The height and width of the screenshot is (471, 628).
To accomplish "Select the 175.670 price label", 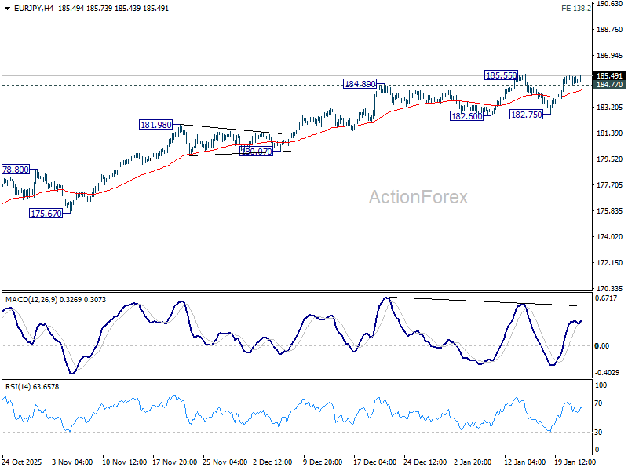I will coord(46,214).
